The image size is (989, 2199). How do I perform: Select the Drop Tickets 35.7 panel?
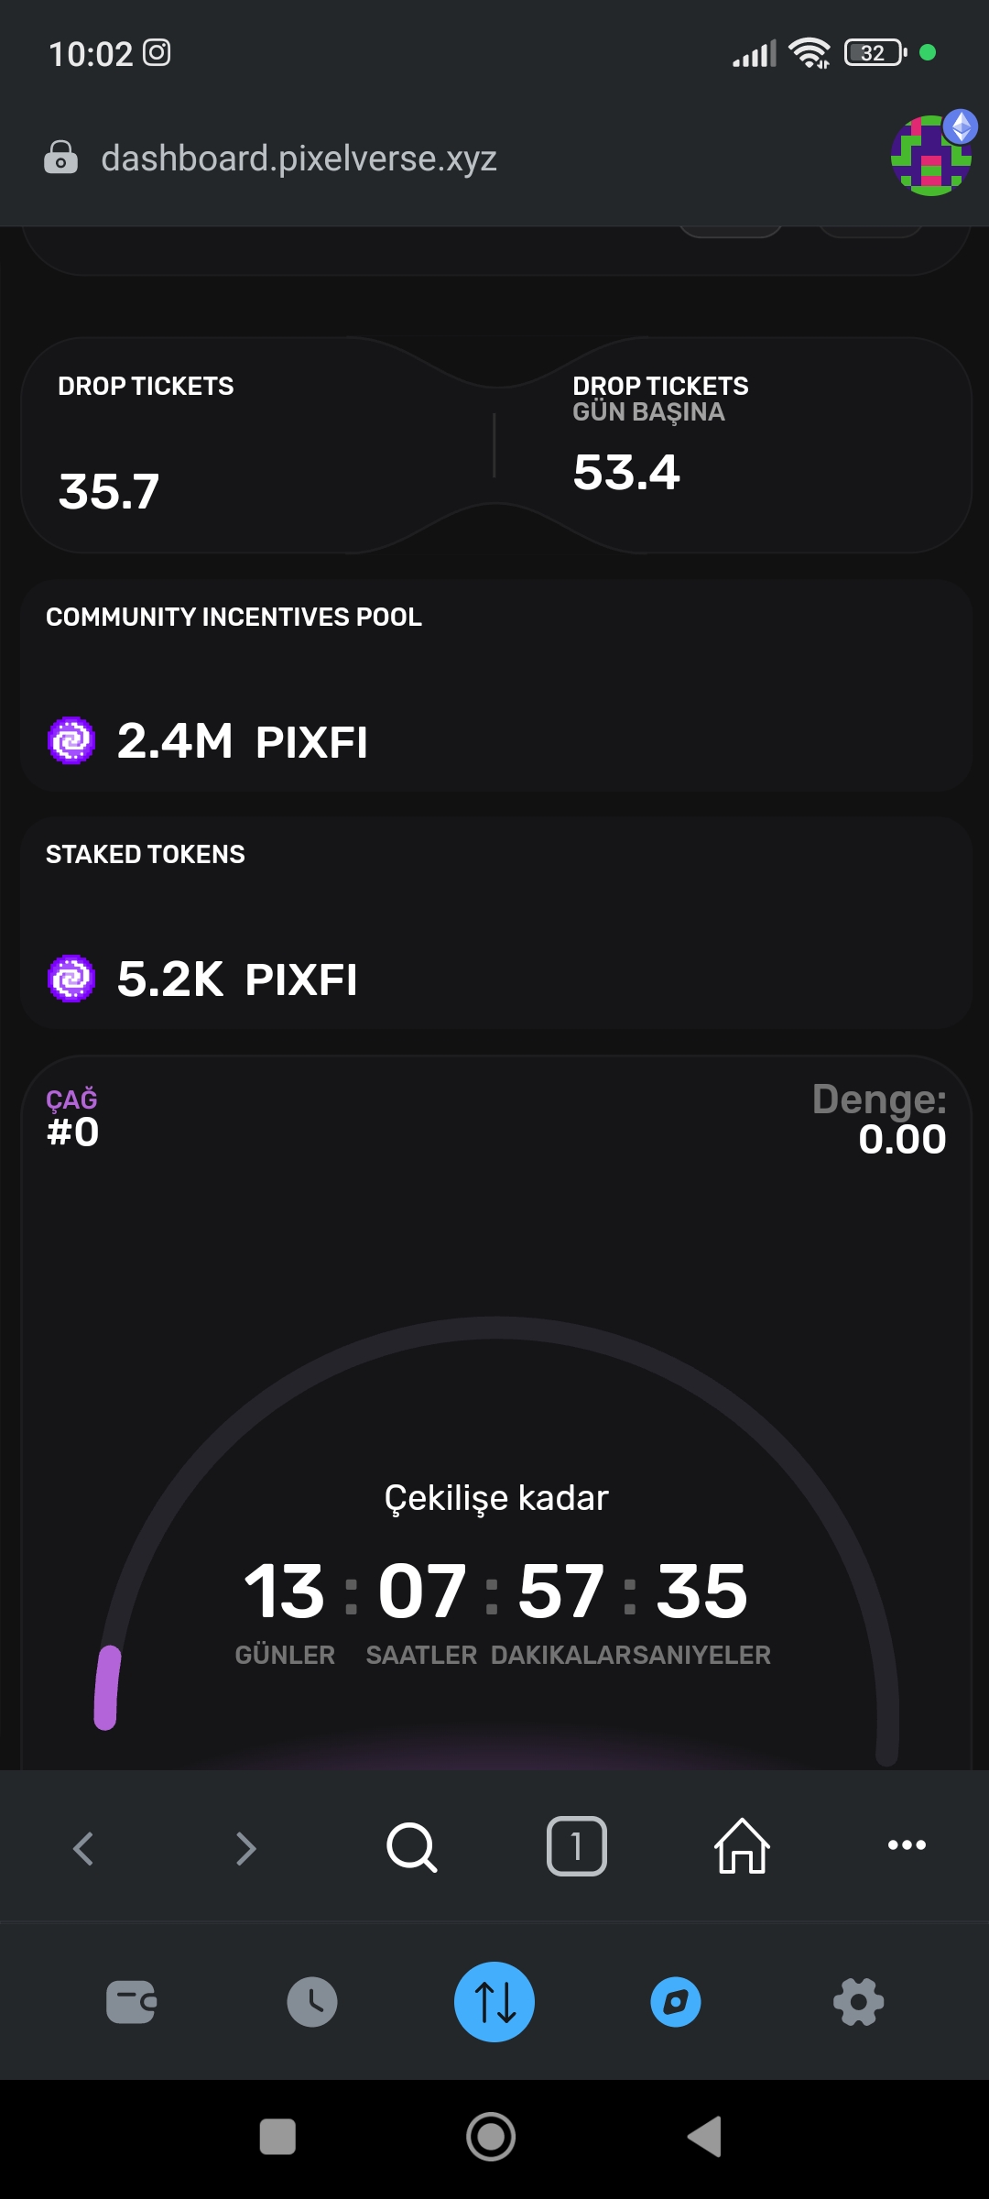[256, 445]
